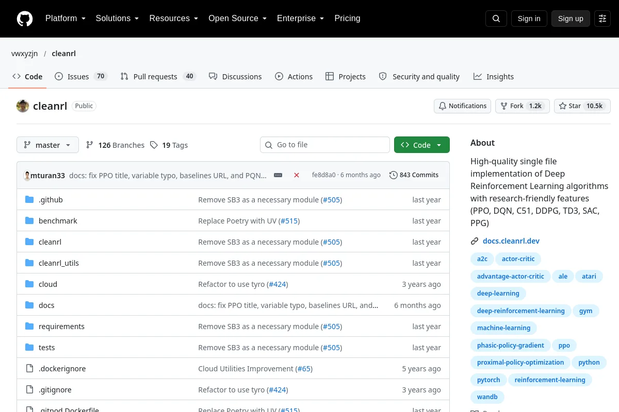Open commit hash fe8d8a0
The image size is (619, 412).
[323, 175]
